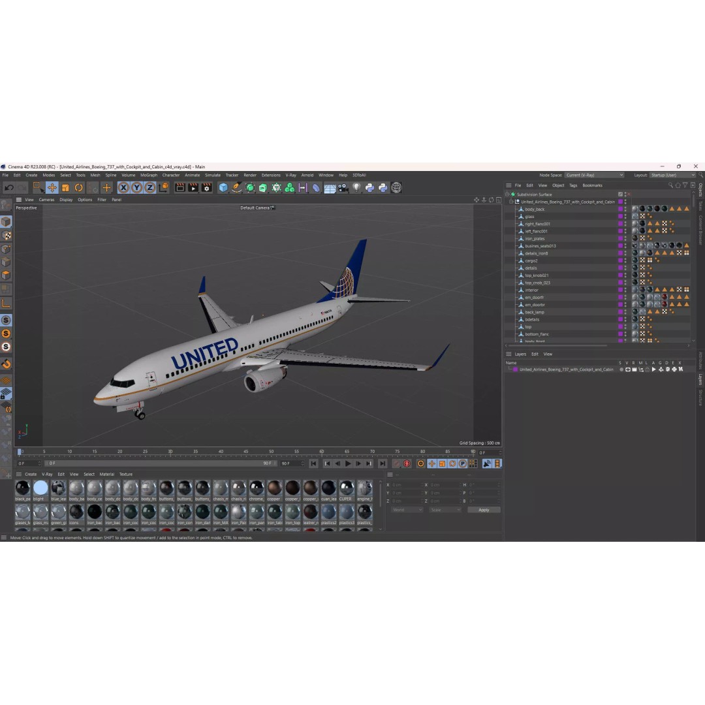Toggle Scale key recording in timeline

443,463
